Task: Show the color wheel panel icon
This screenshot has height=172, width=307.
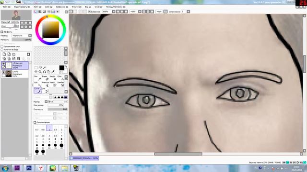Action: pos(35,11)
